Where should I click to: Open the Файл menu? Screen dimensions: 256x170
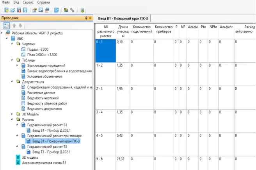pos(6,2)
